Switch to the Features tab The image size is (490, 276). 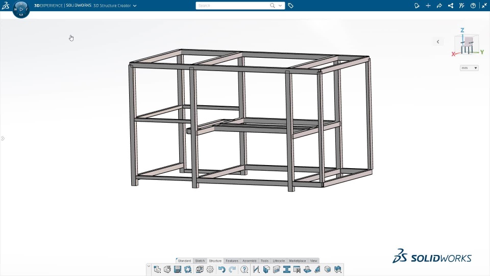(x=232, y=261)
